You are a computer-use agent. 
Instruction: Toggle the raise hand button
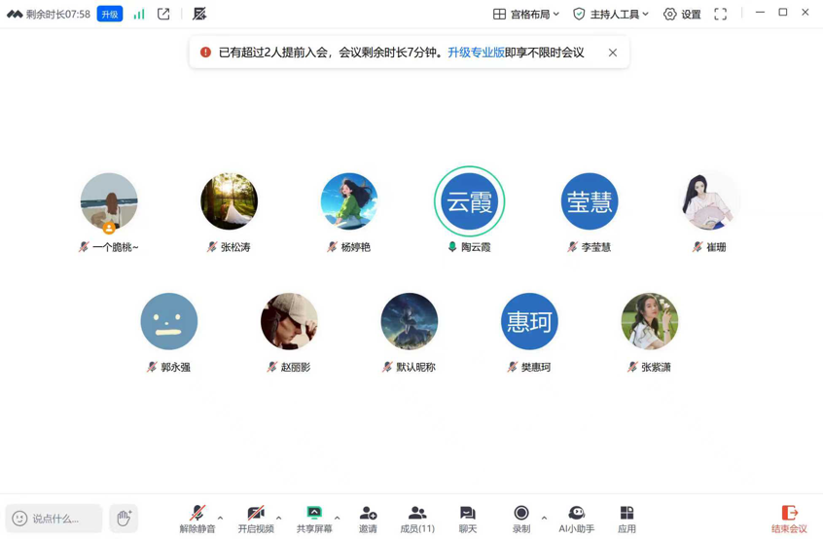(124, 519)
